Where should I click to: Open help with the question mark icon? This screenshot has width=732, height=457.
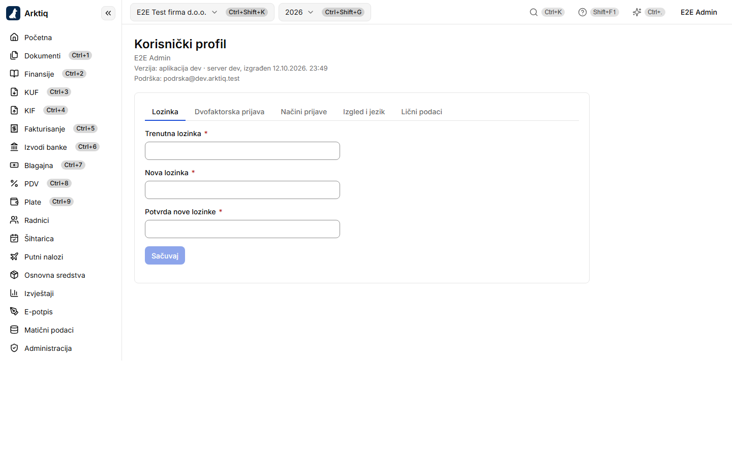(x=583, y=12)
